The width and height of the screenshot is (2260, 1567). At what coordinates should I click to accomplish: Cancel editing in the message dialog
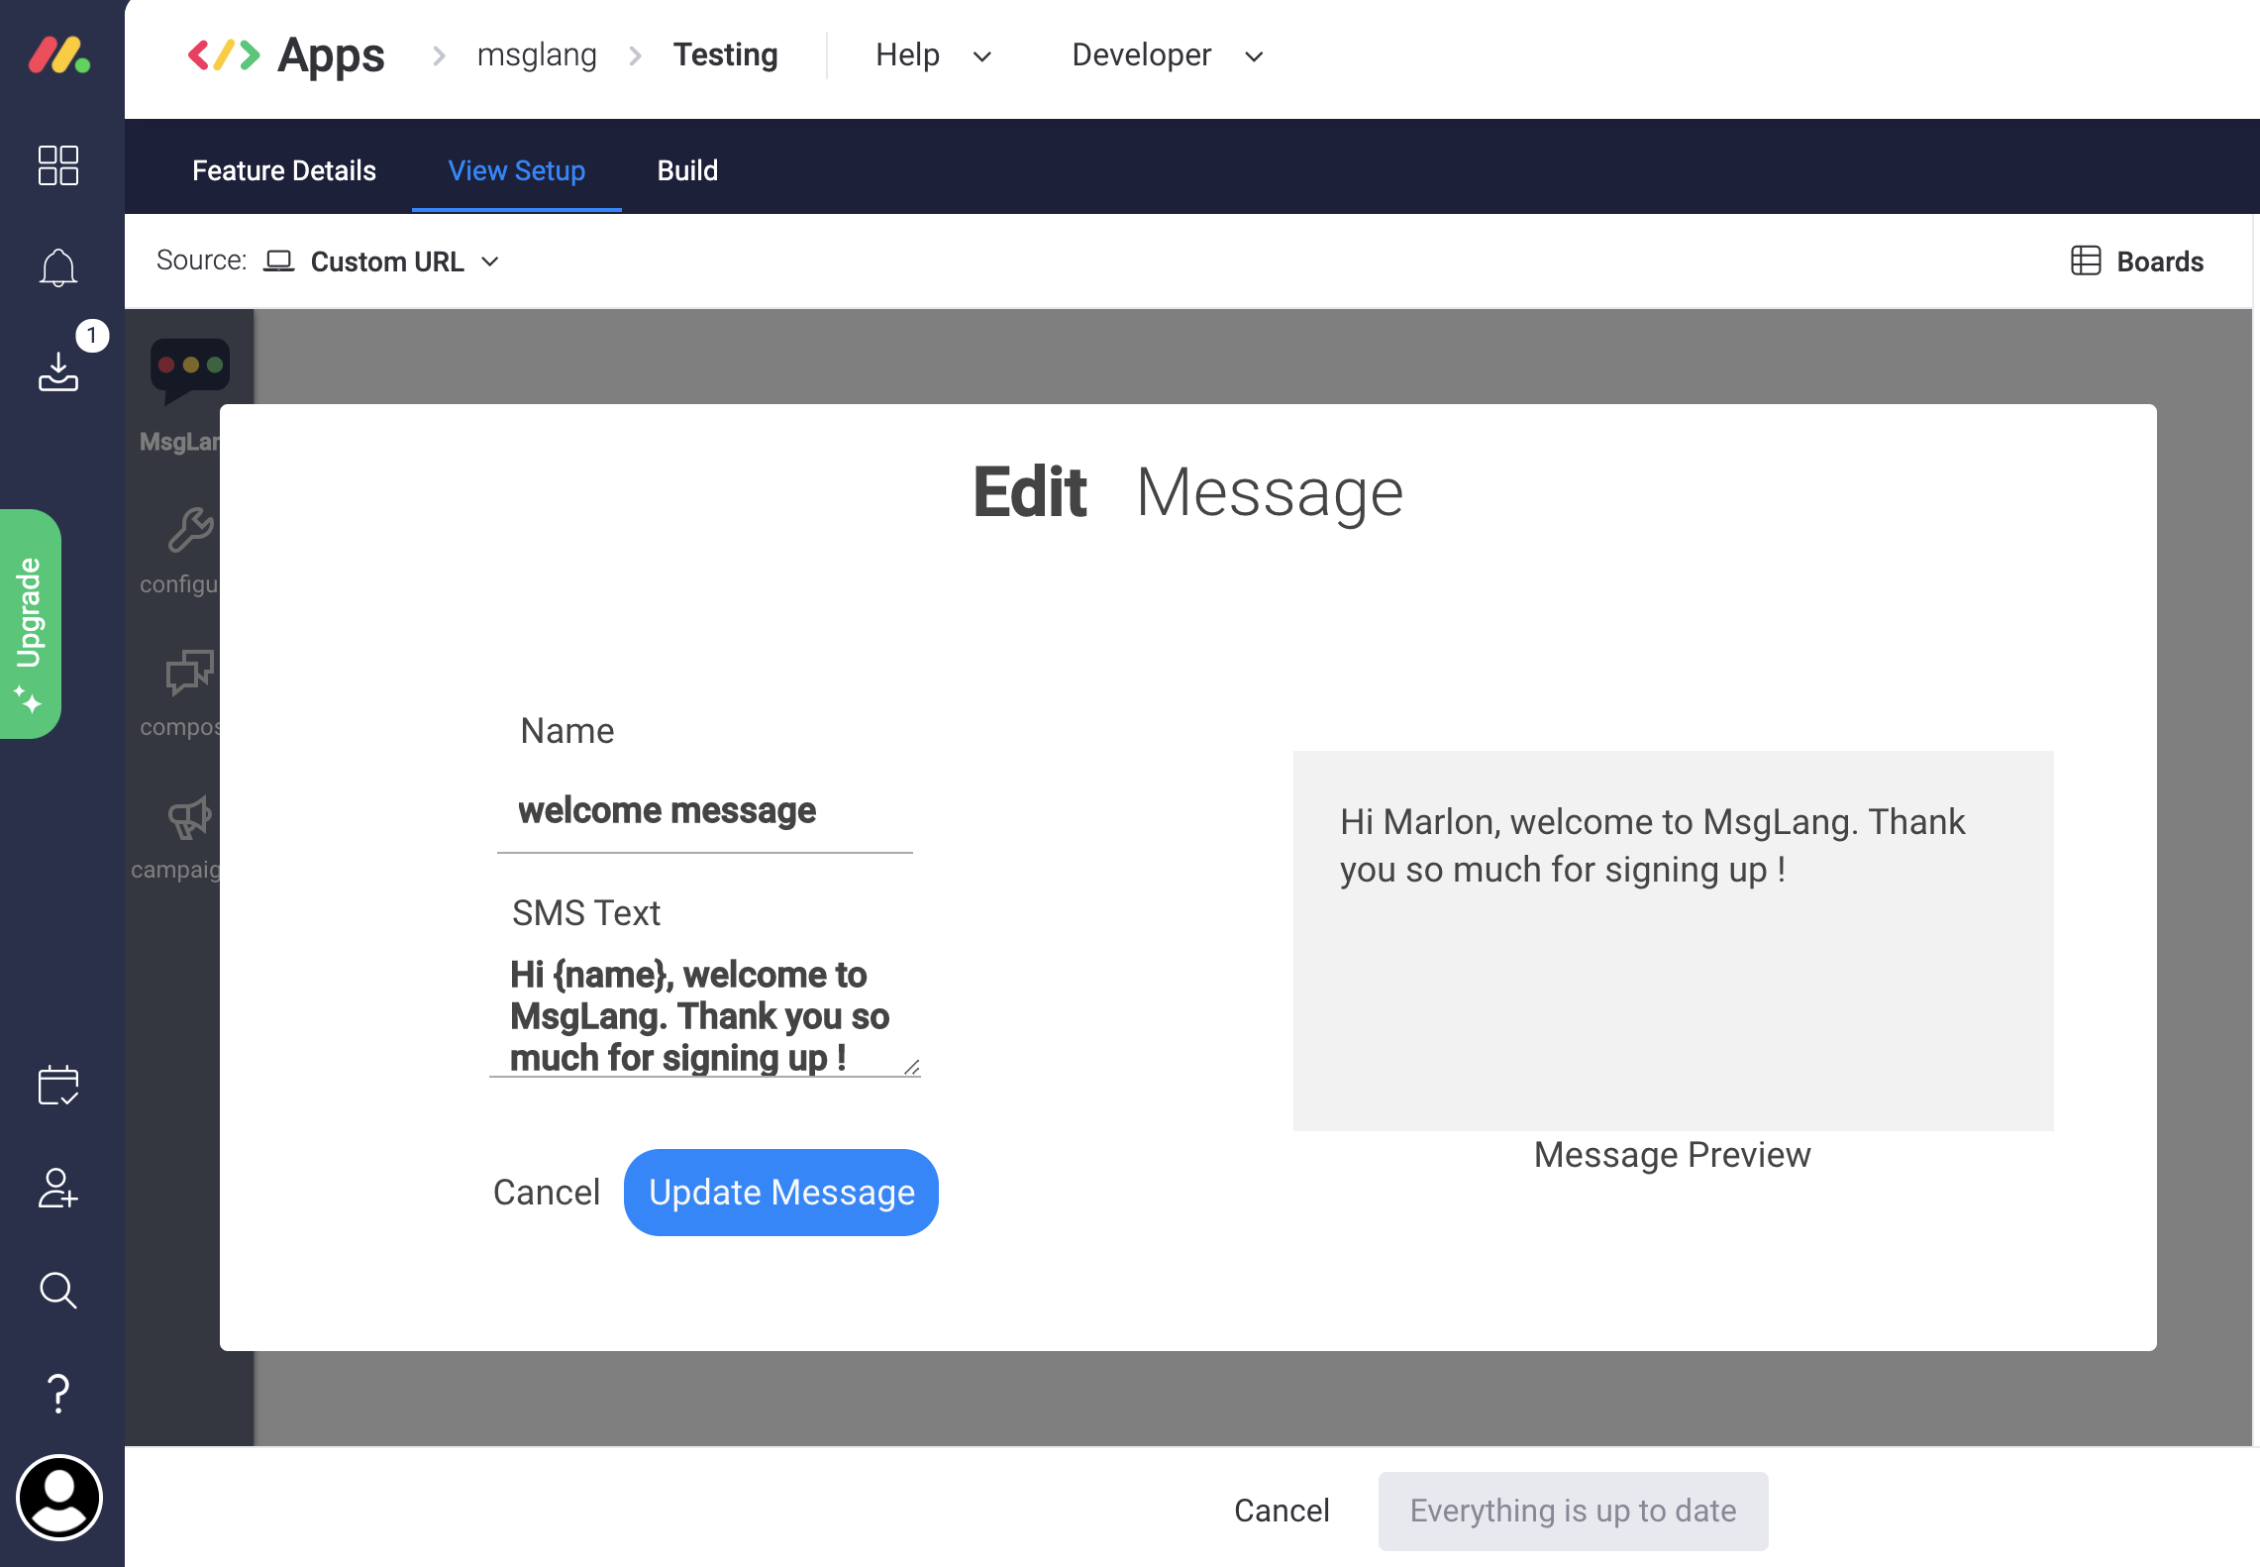[547, 1193]
